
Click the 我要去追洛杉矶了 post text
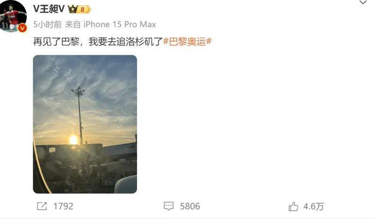pos(126,42)
